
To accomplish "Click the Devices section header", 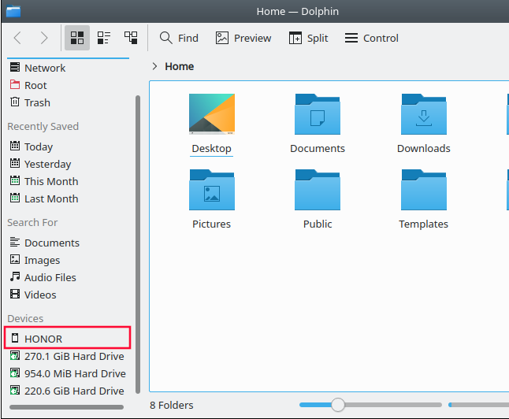I will (x=25, y=318).
